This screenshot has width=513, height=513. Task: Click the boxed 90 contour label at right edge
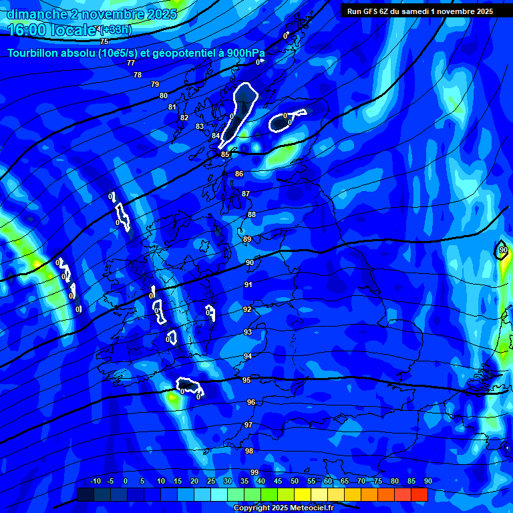[x=503, y=250]
